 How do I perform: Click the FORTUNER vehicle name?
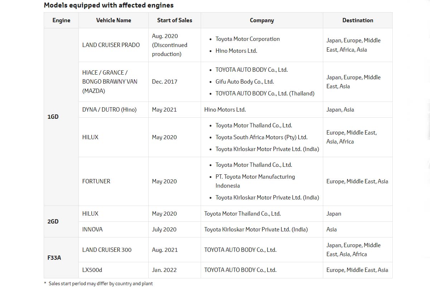[x=96, y=181]
